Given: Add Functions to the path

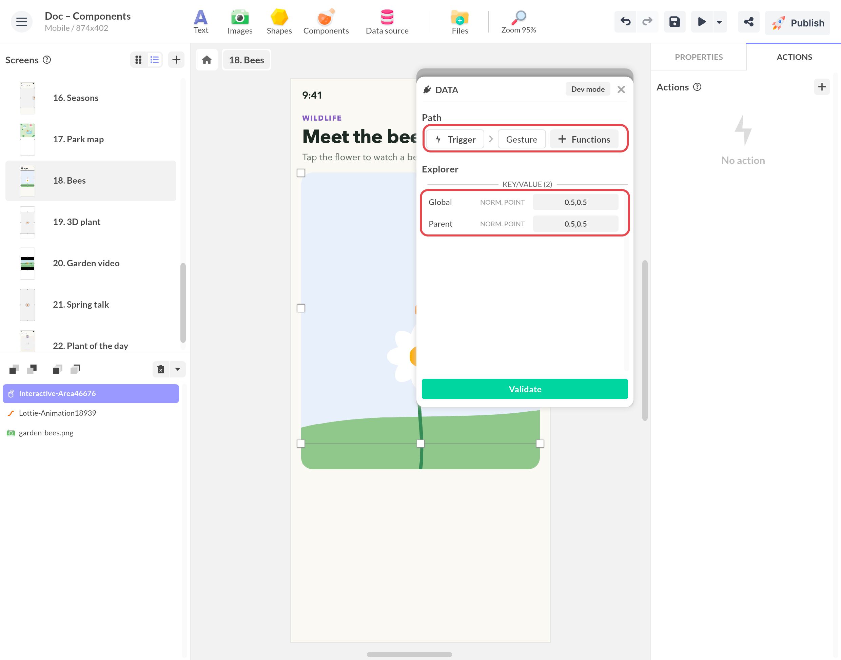Looking at the screenshot, I should point(584,139).
